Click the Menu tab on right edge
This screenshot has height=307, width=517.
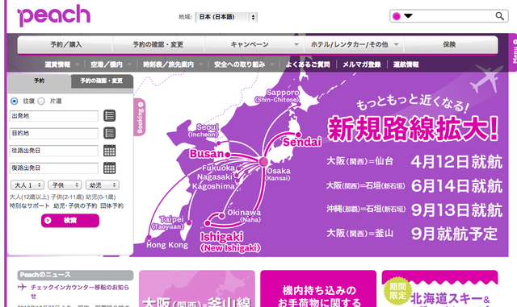tap(513, 52)
